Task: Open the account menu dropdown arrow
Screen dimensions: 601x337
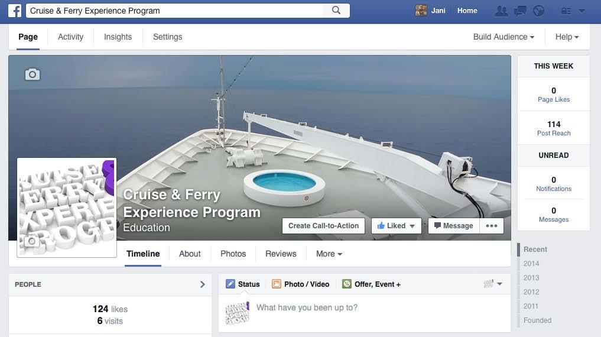Action: 581,11
